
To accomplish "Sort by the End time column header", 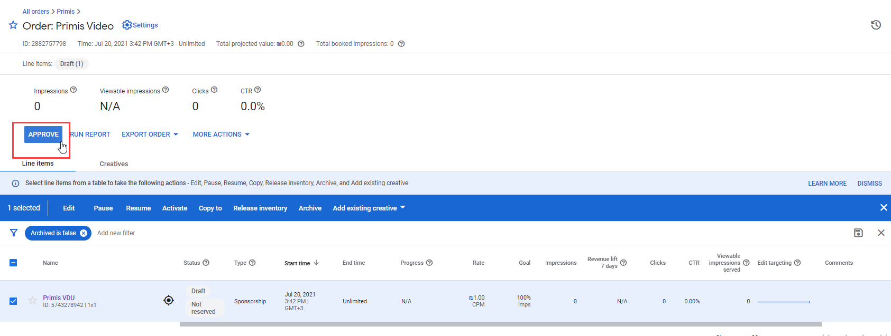I will (354, 263).
